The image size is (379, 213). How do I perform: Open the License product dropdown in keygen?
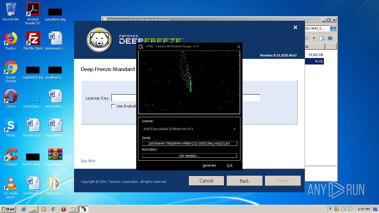pyautogui.click(x=189, y=129)
